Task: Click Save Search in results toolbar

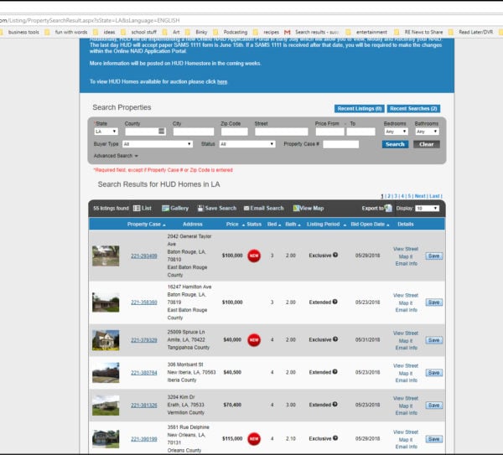Action: [217, 208]
